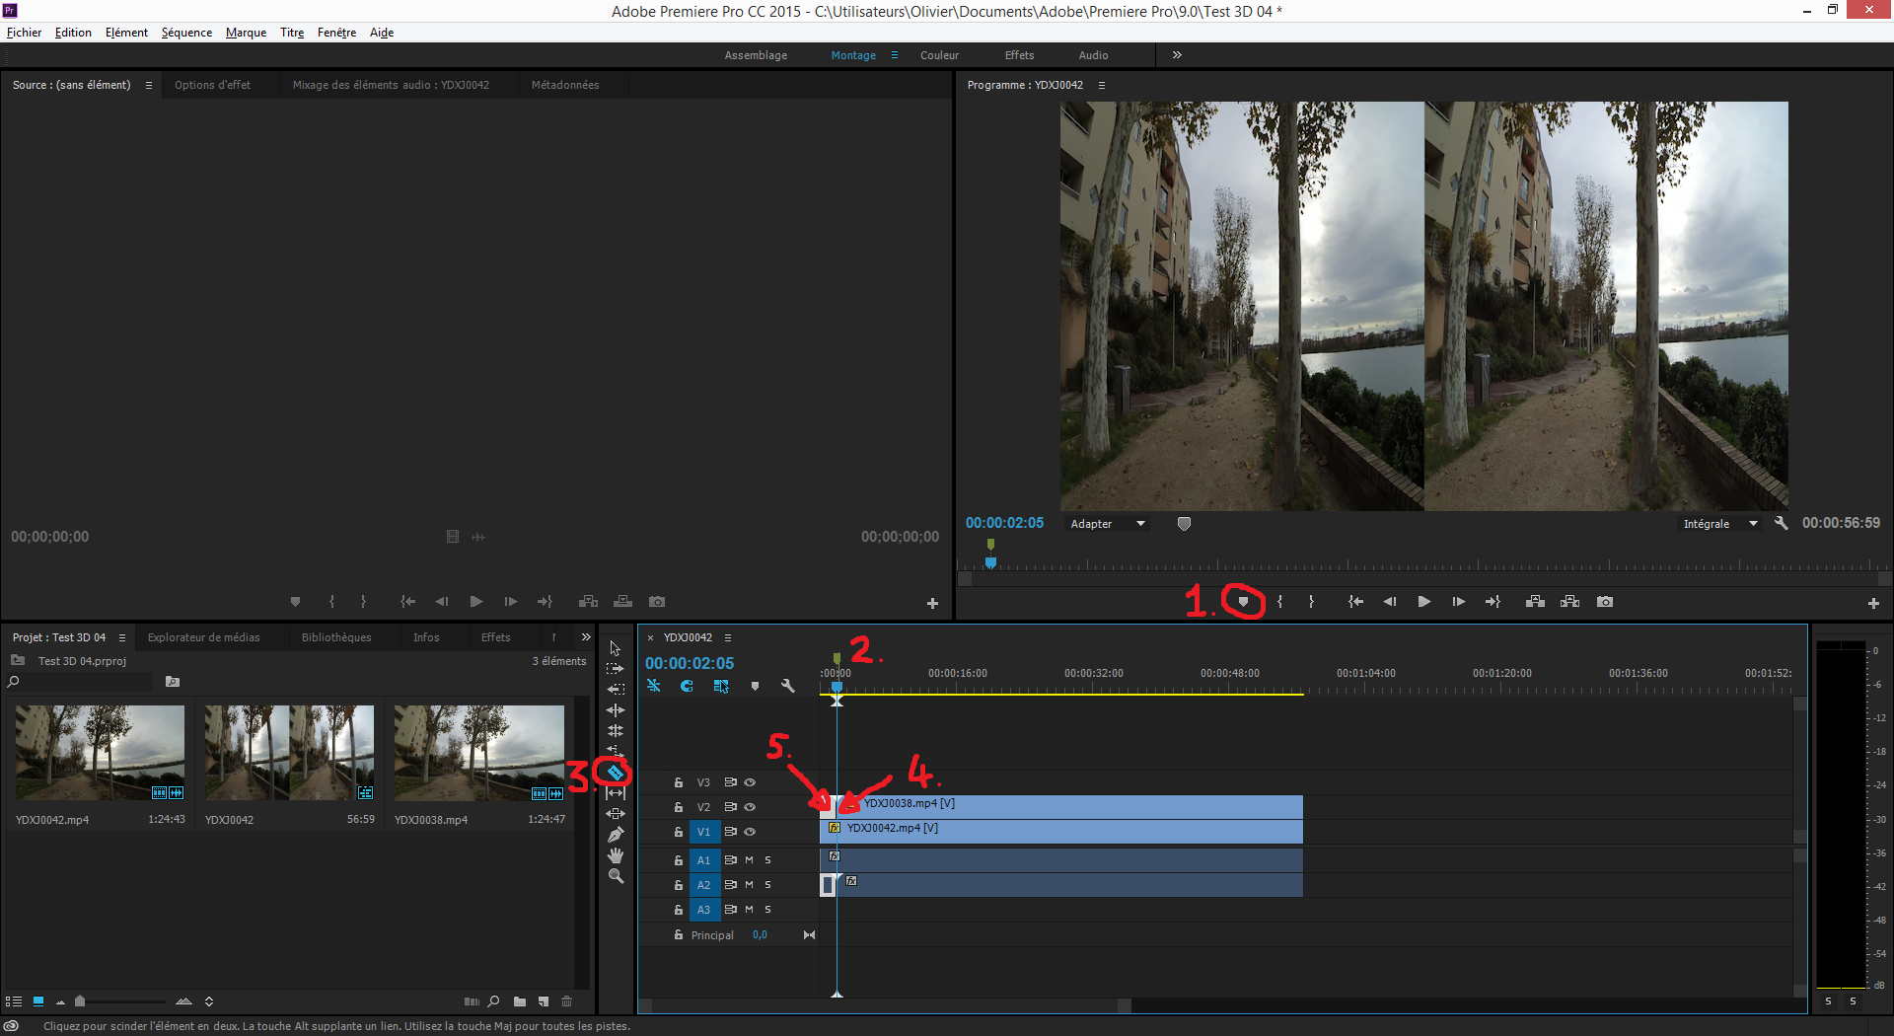This screenshot has width=1894, height=1036.
Task: Open Source panel menu icon
Action: tap(149, 86)
